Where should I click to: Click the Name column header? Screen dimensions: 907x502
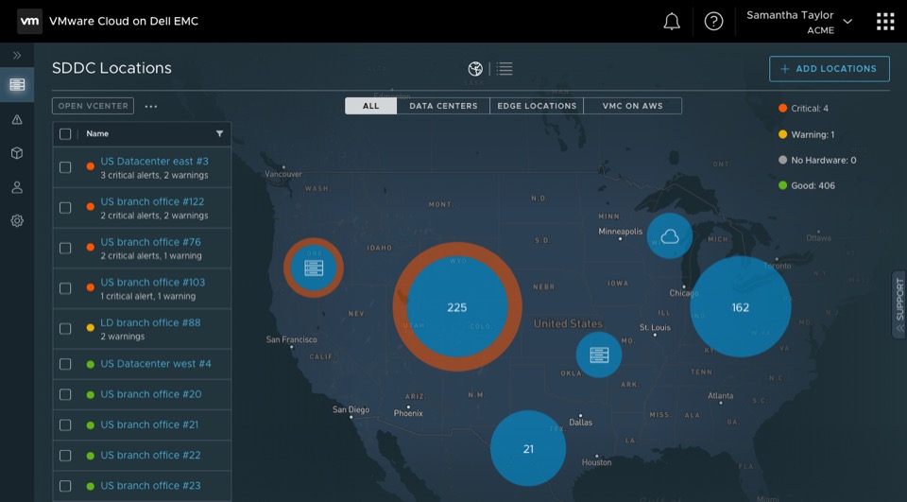click(x=97, y=133)
